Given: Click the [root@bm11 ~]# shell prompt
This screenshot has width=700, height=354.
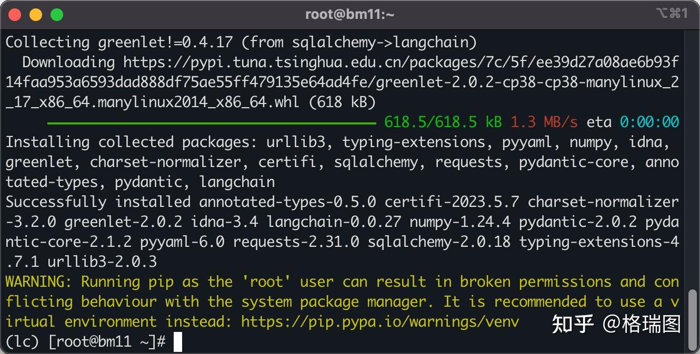Looking at the screenshot, I should (x=107, y=342).
